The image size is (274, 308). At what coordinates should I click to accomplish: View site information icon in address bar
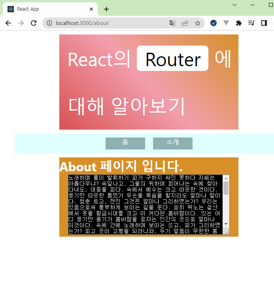pos(49,23)
